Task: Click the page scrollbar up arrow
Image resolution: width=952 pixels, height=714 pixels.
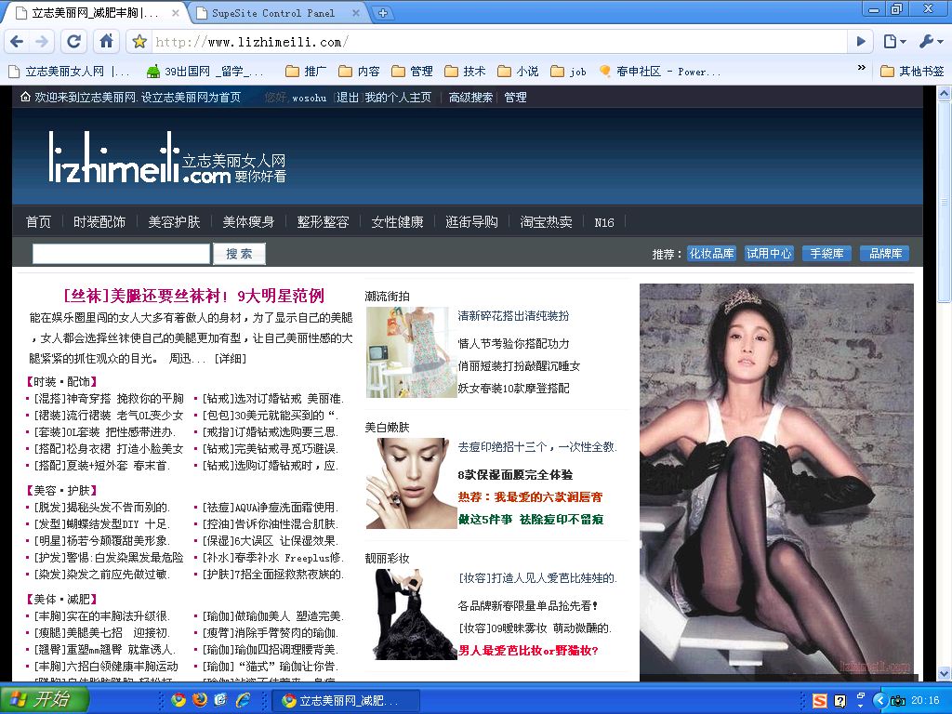Action: 945,94
